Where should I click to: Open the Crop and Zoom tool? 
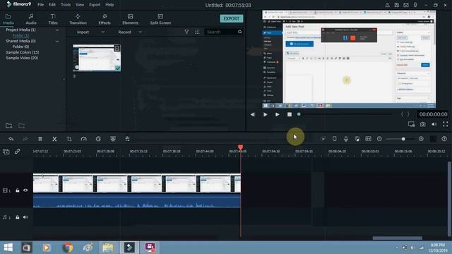[69, 139]
